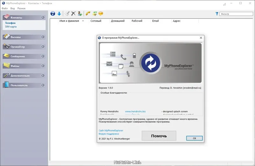
Task: Select Телефон under Контакты
Action: point(10,23)
